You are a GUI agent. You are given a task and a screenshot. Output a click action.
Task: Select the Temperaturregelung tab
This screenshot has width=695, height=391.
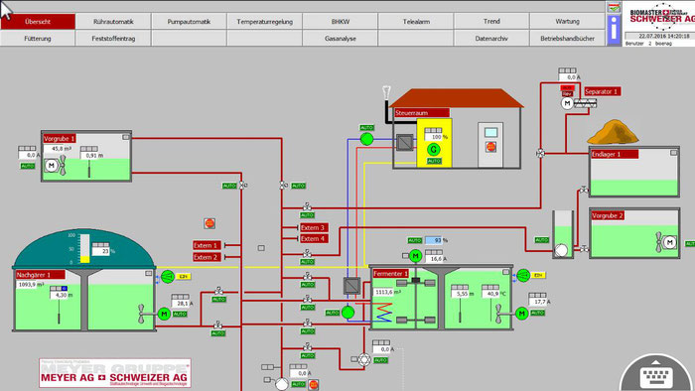[265, 21]
